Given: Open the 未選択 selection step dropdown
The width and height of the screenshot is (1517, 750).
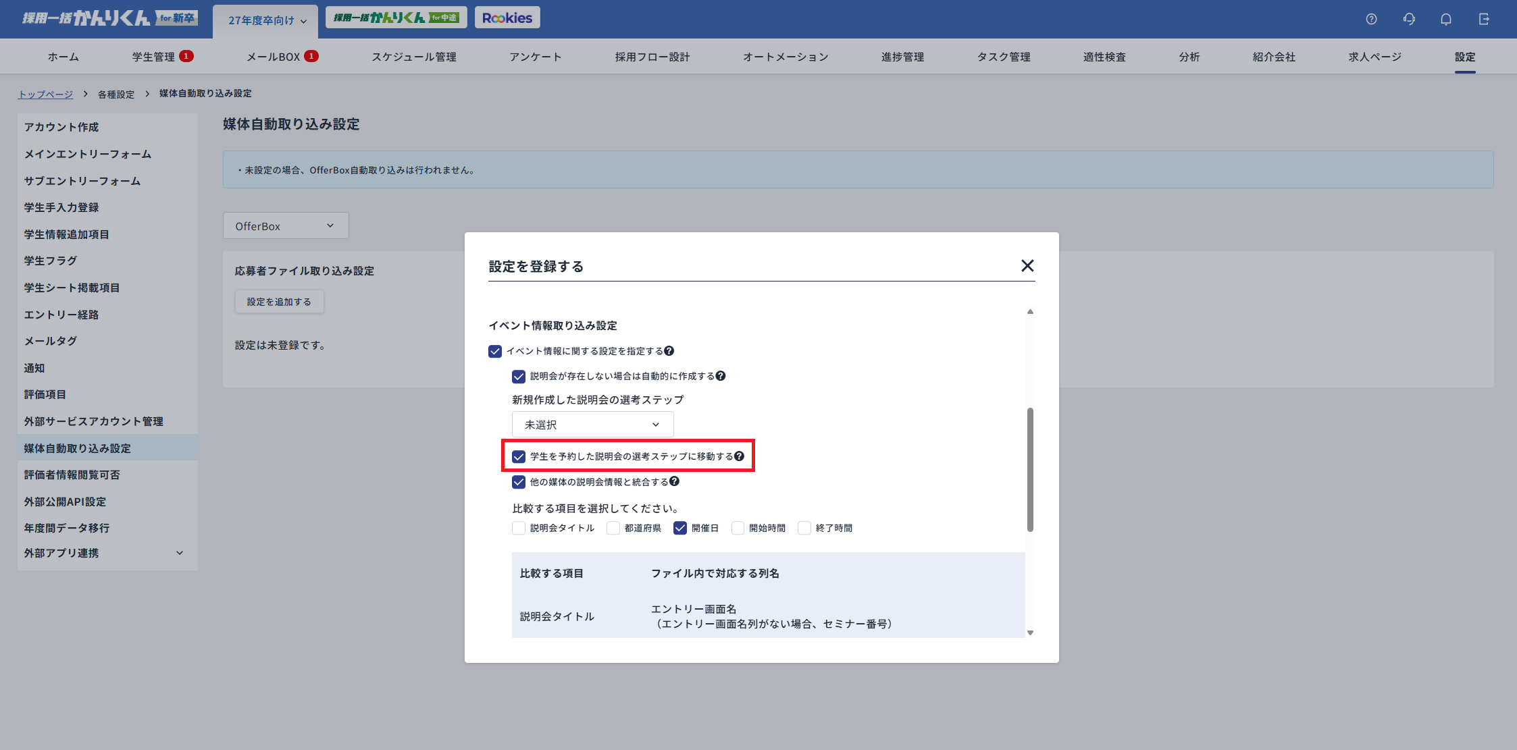Looking at the screenshot, I should pos(592,425).
